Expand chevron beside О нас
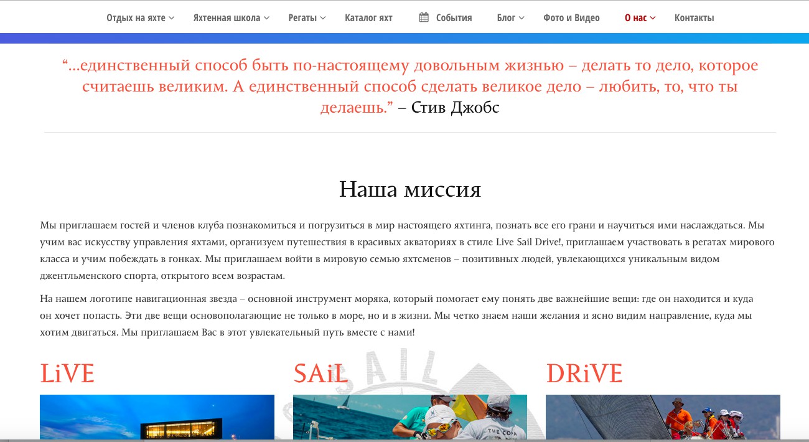The image size is (809, 442). click(653, 18)
